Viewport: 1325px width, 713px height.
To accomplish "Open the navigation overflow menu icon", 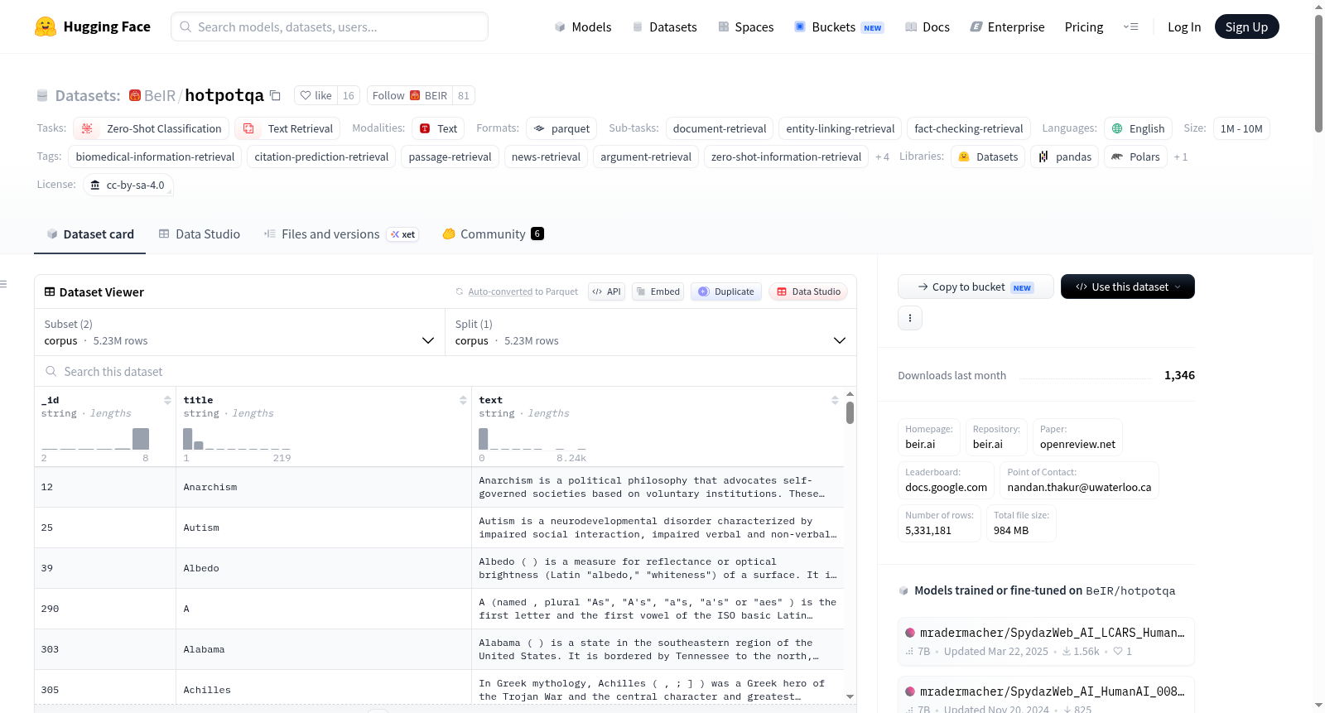I will 1130,26.
